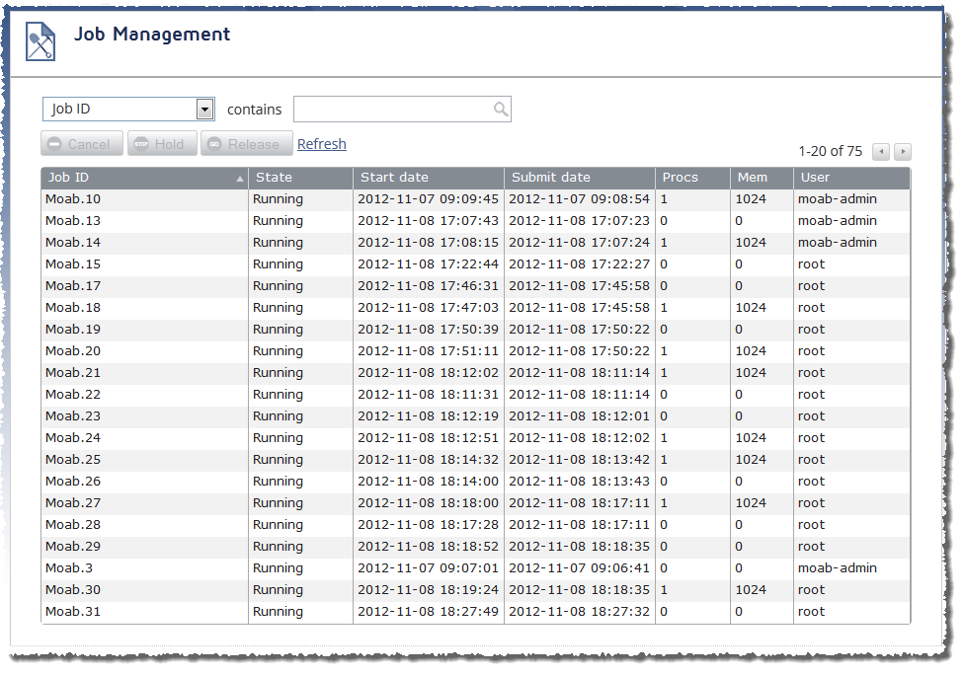This screenshot has width=964, height=675.
Task: Click start date 2012-11-07 09:09:45
Action: point(428,199)
